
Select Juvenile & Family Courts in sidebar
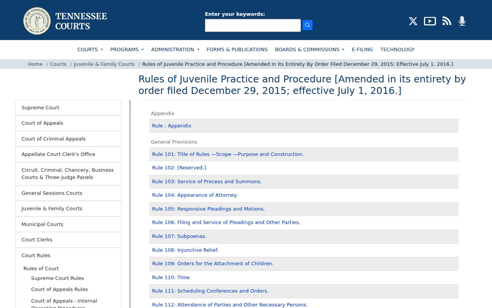tap(68, 209)
